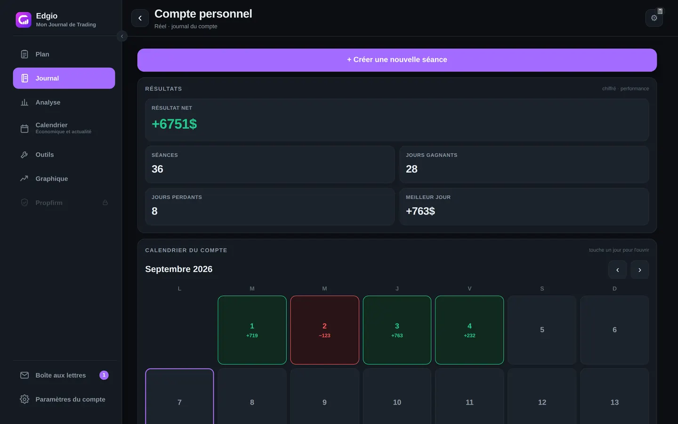Go to the next calendar month
Image resolution: width=678 pixels, height=424 pixels.
[640, 270]
